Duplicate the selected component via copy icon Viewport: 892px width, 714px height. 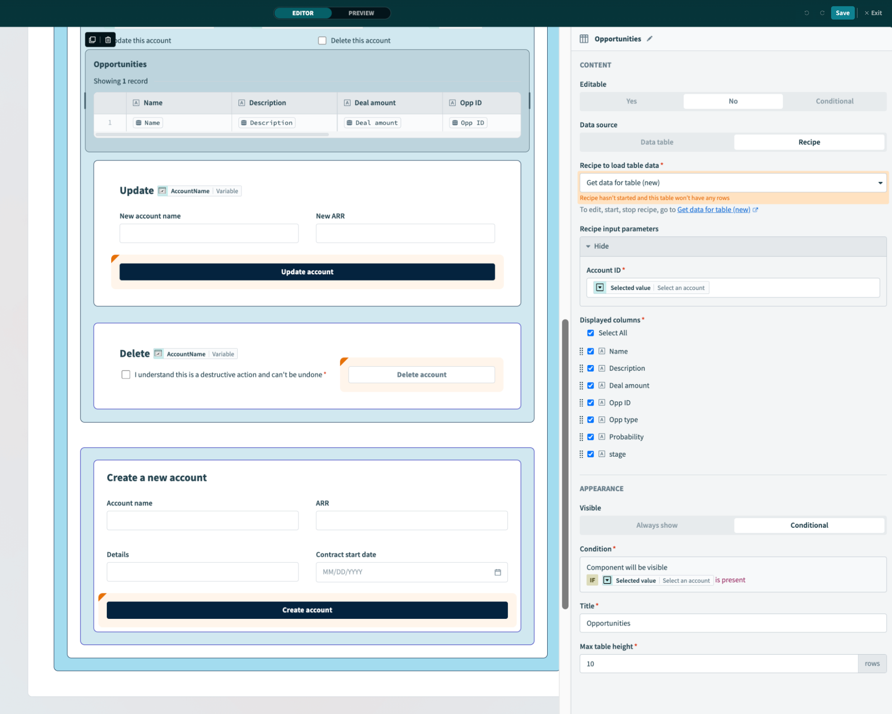click(x=92, y=40)
